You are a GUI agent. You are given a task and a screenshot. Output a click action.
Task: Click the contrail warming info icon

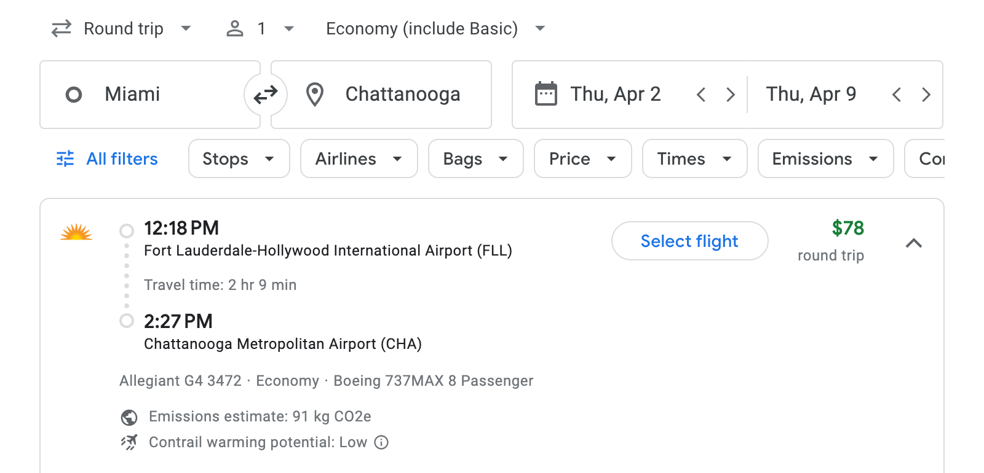pos(381,442)
